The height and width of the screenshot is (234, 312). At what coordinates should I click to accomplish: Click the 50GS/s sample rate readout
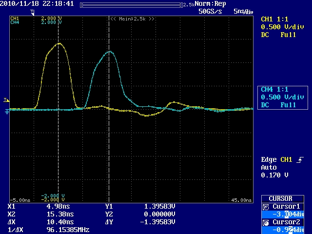pos(210,11)
